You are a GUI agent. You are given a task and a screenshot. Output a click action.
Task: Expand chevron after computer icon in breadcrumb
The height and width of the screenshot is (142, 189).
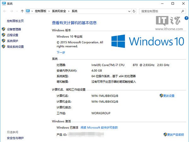(x=32, y=11)
